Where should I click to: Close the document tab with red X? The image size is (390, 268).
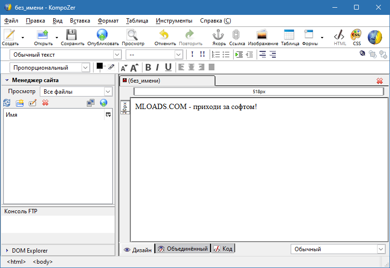pos(379,81)
